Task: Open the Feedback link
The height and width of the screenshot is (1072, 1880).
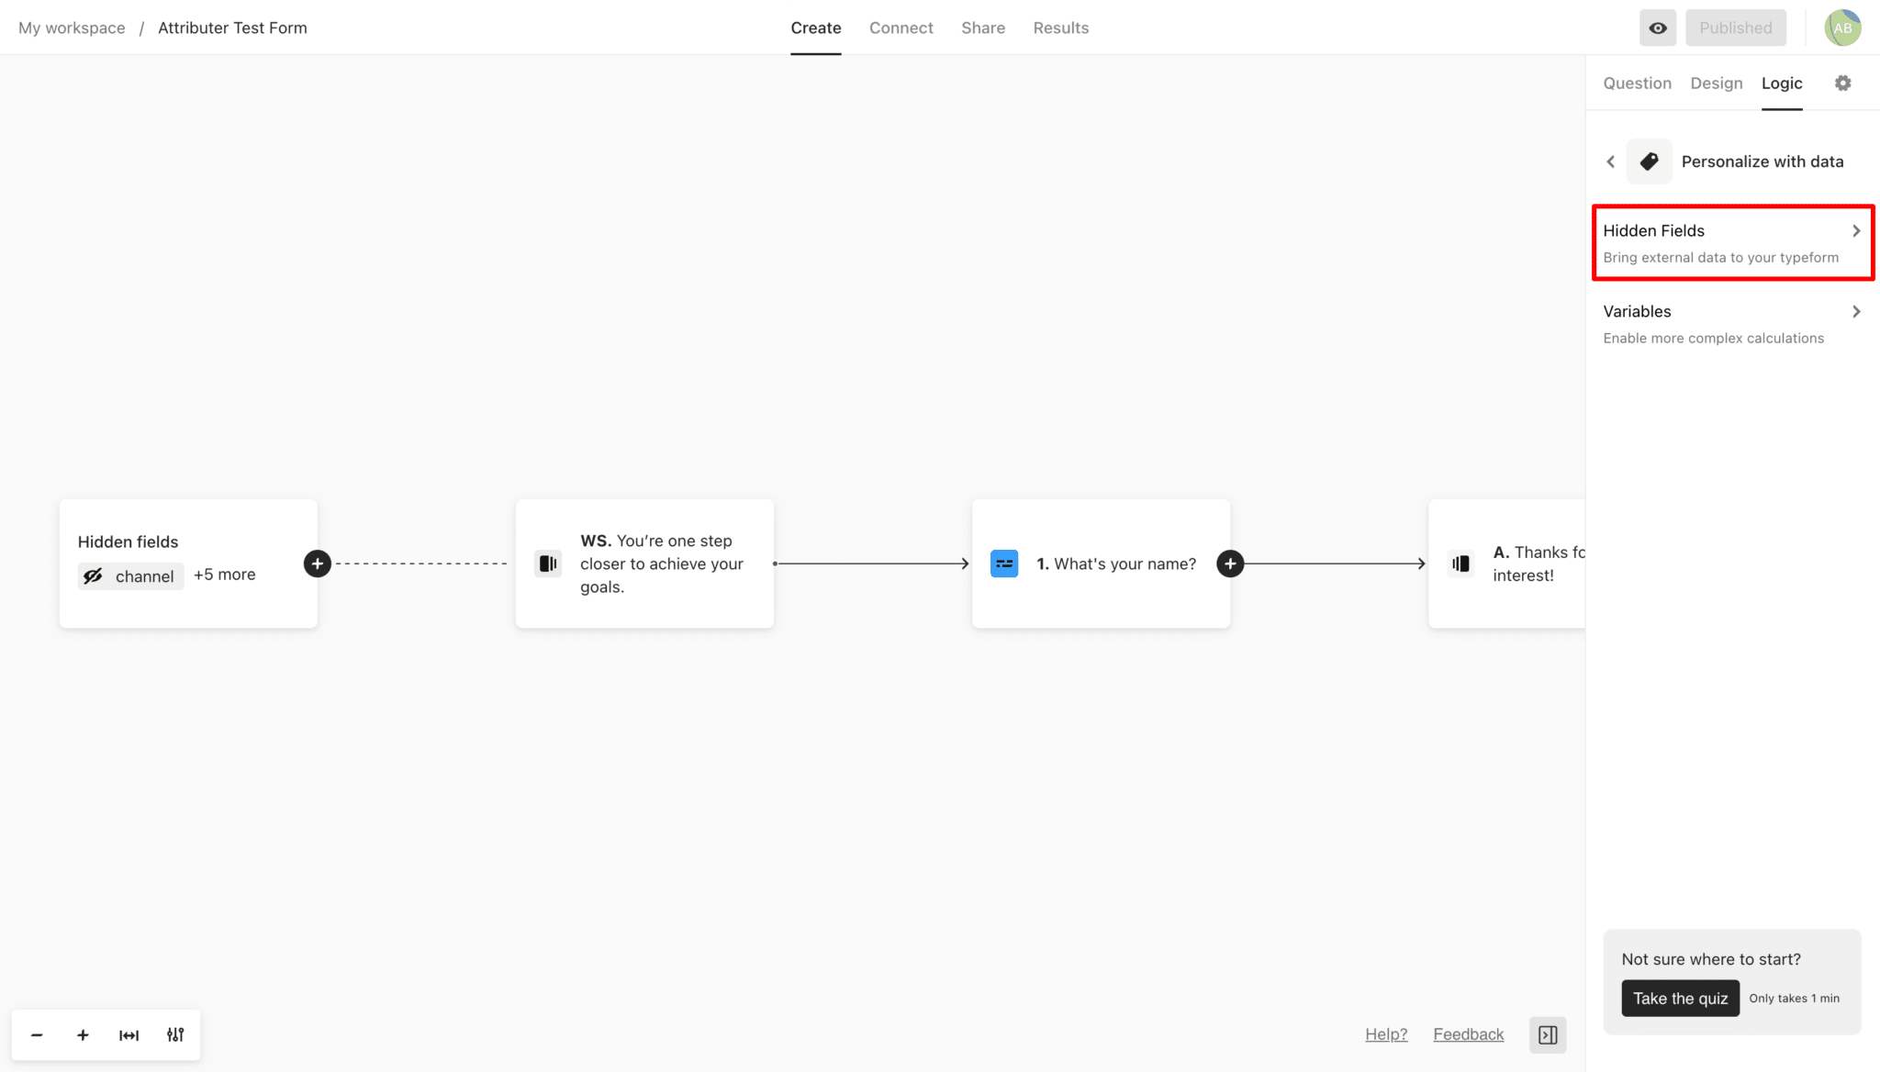Action: [x=1468, y=1034]
